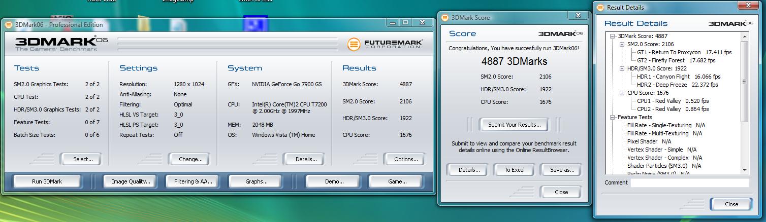Click the Filtering Optimal value
766x222 pixels.
[x=183, y=104]
